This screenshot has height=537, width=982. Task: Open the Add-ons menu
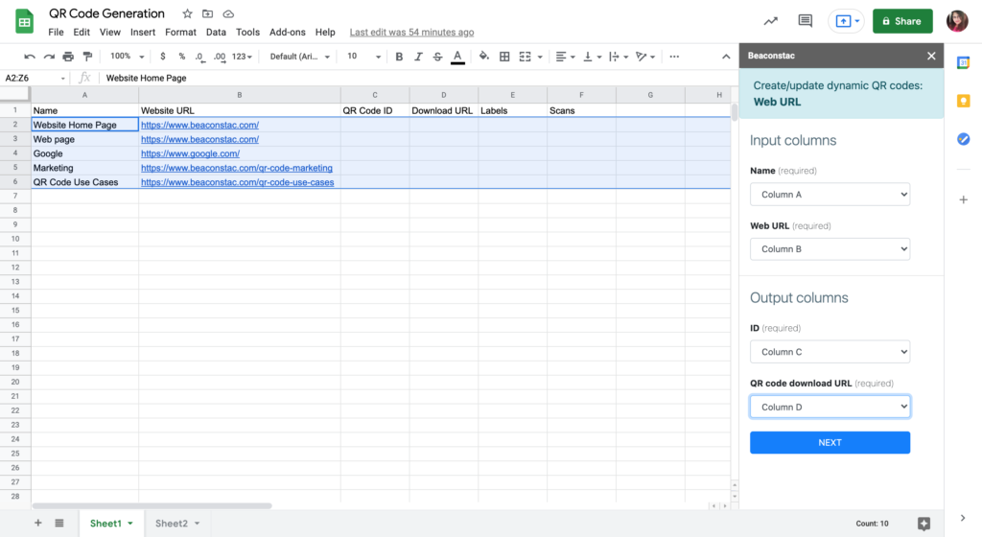click(288, 32)
